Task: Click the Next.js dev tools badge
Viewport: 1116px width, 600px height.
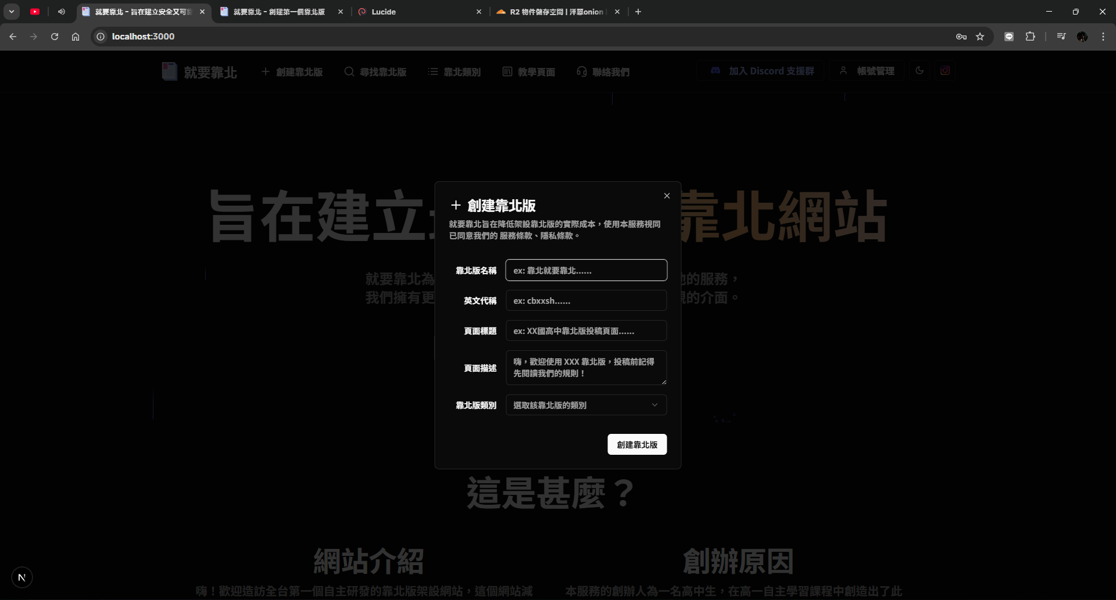Action: (x=22, y=577)
